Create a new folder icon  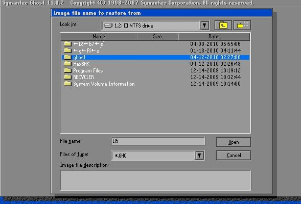242,25
